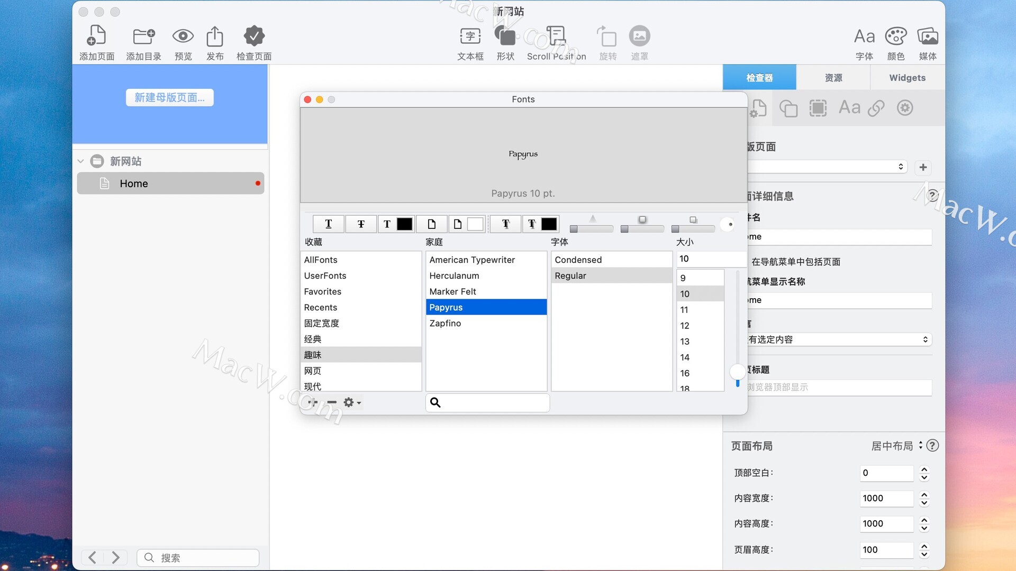Click the 添加目录 add folder icon
The width and height of the screenshot is (1016, 571).
(143, 36)
